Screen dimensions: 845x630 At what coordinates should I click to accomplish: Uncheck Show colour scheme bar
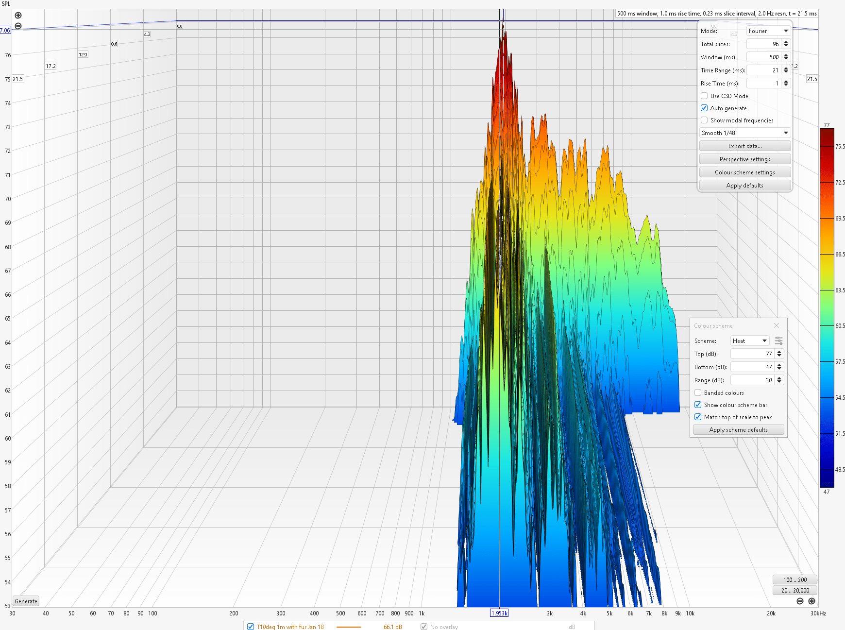[698, 405]
